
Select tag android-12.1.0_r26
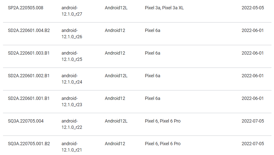pyautogui.click(x=72, y=33)
